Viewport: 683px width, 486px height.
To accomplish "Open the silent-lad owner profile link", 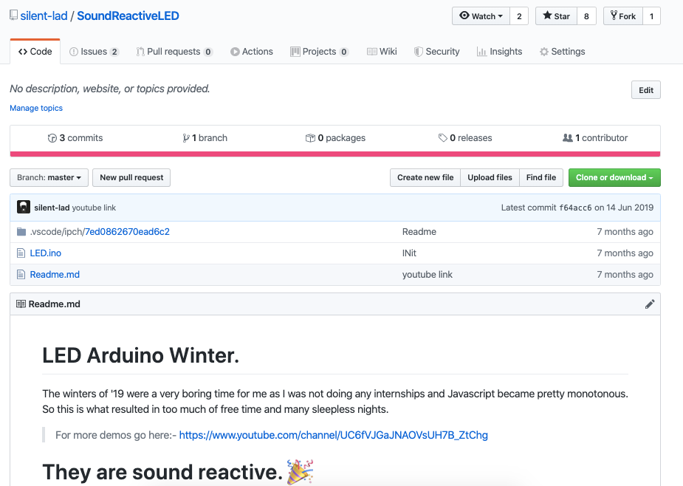I will [44, 16].
